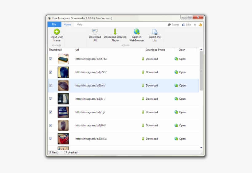Image resolution: width=252 pixels, height=173 pixels.
Task: Click Open for the IjiBH photo
Action: click(180, 125)
